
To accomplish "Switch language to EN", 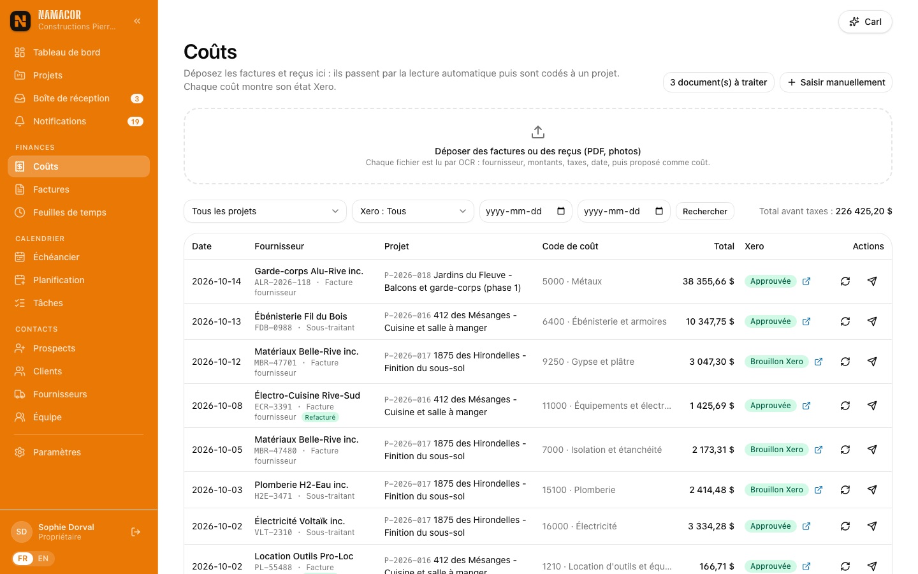I will pyautogui.click(x=43, y=559).
